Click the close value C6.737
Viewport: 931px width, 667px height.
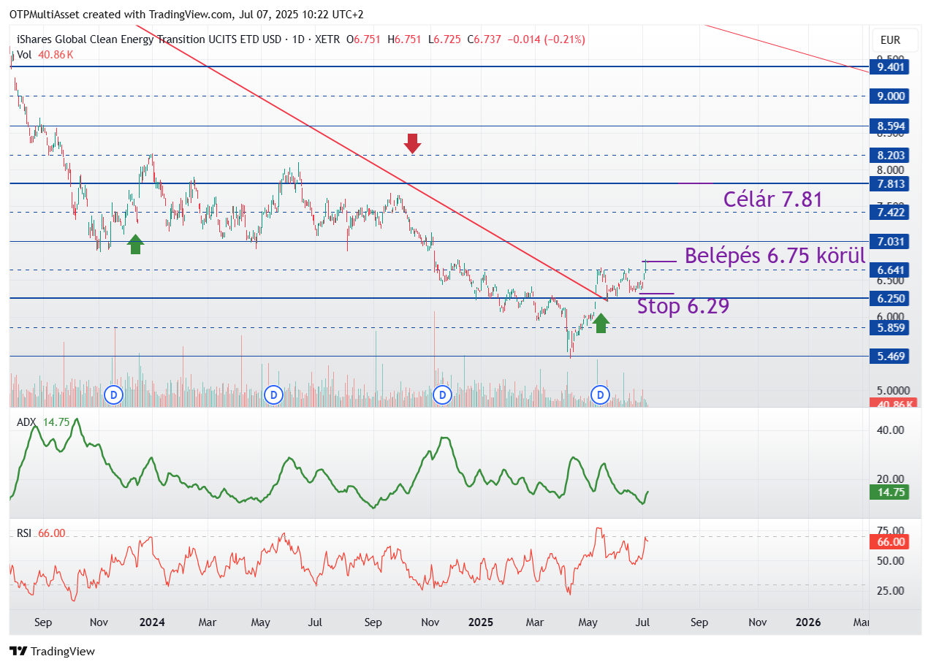[x=484, y=39]
